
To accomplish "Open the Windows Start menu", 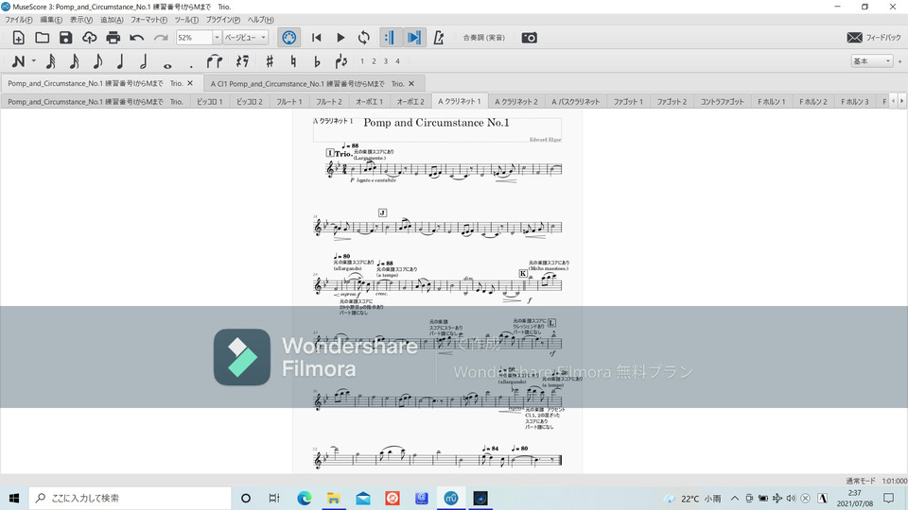I will click(x=14, y=498).
